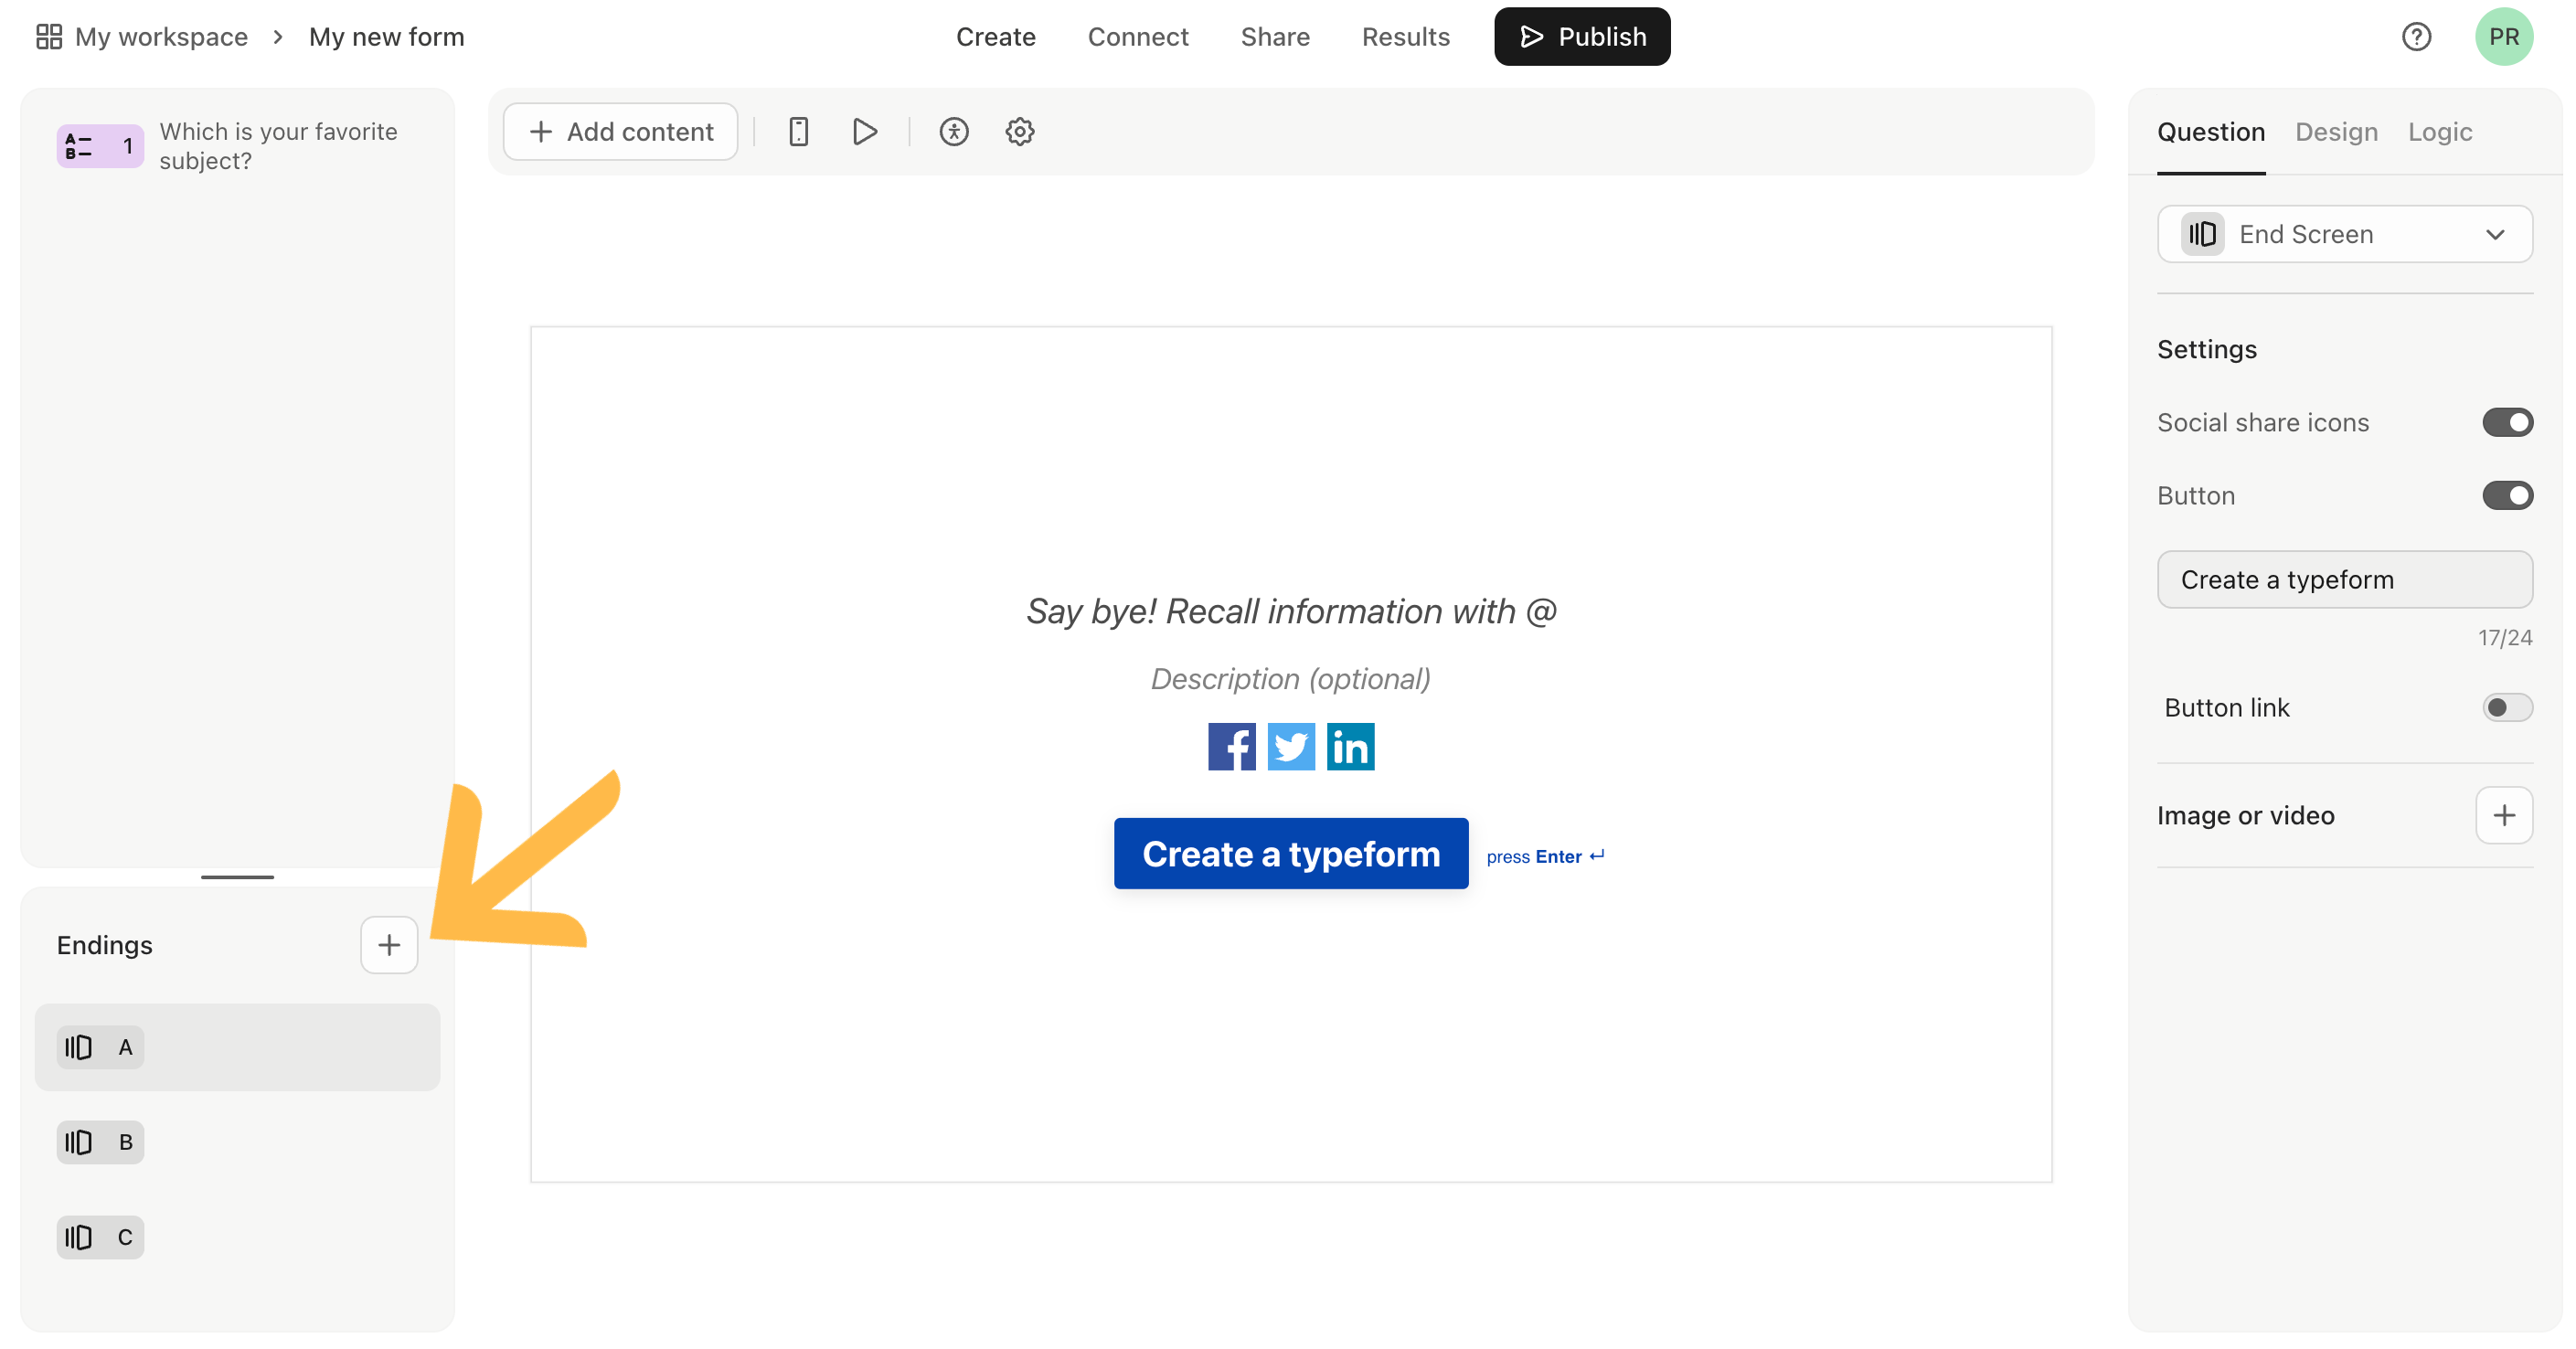The image size is (2576, 1349).
Task: Go to the Share section
Action: (1274, 37)
